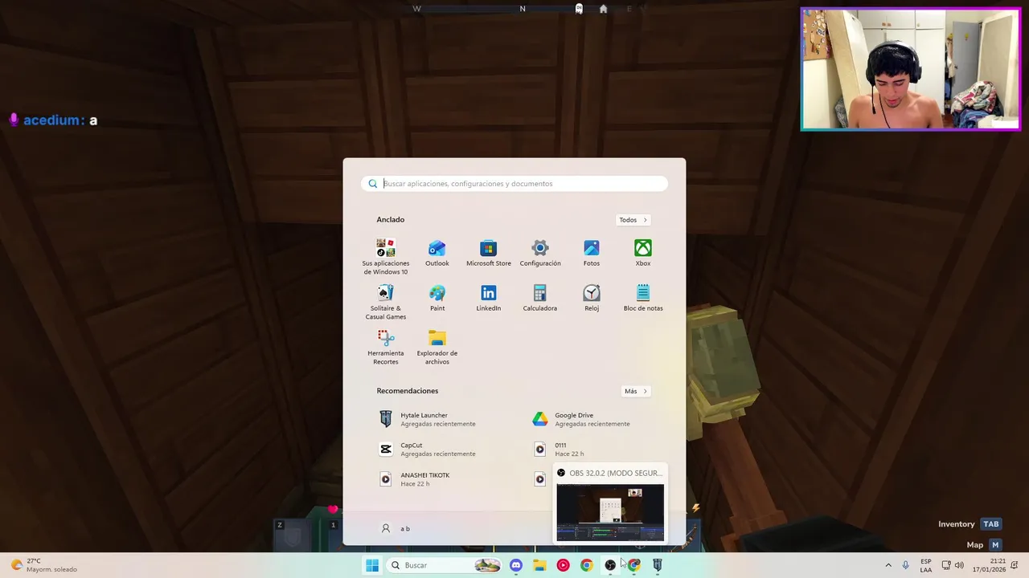Open Bloc de notas
Image resolution: width=1029 pixels, height=578 pixels.
642,298
